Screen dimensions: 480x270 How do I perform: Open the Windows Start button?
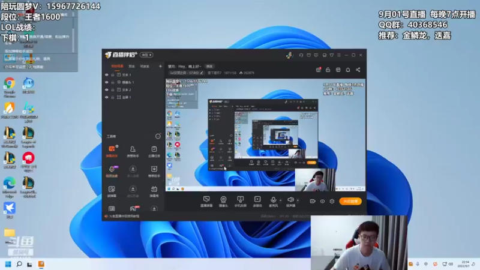(8, 264)
